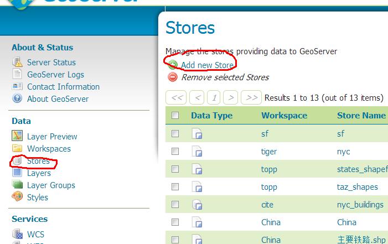Open GeoServer Logs page
Screen dimensions: 388x244
point(56,75)
